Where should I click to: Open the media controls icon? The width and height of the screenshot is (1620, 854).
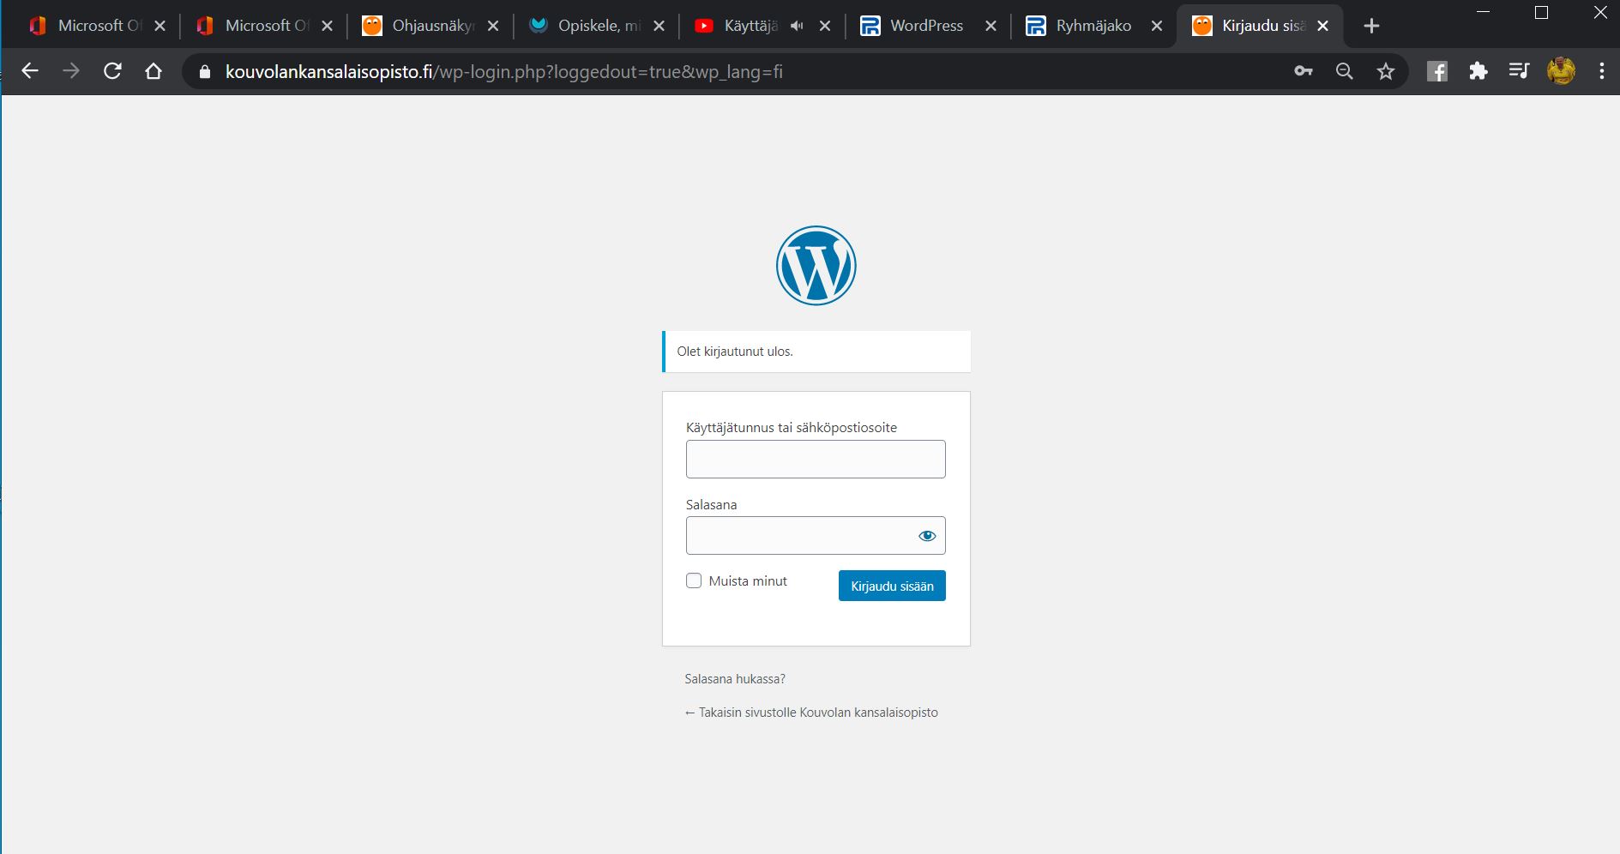pyautogui.click(x=1520, y=71)
